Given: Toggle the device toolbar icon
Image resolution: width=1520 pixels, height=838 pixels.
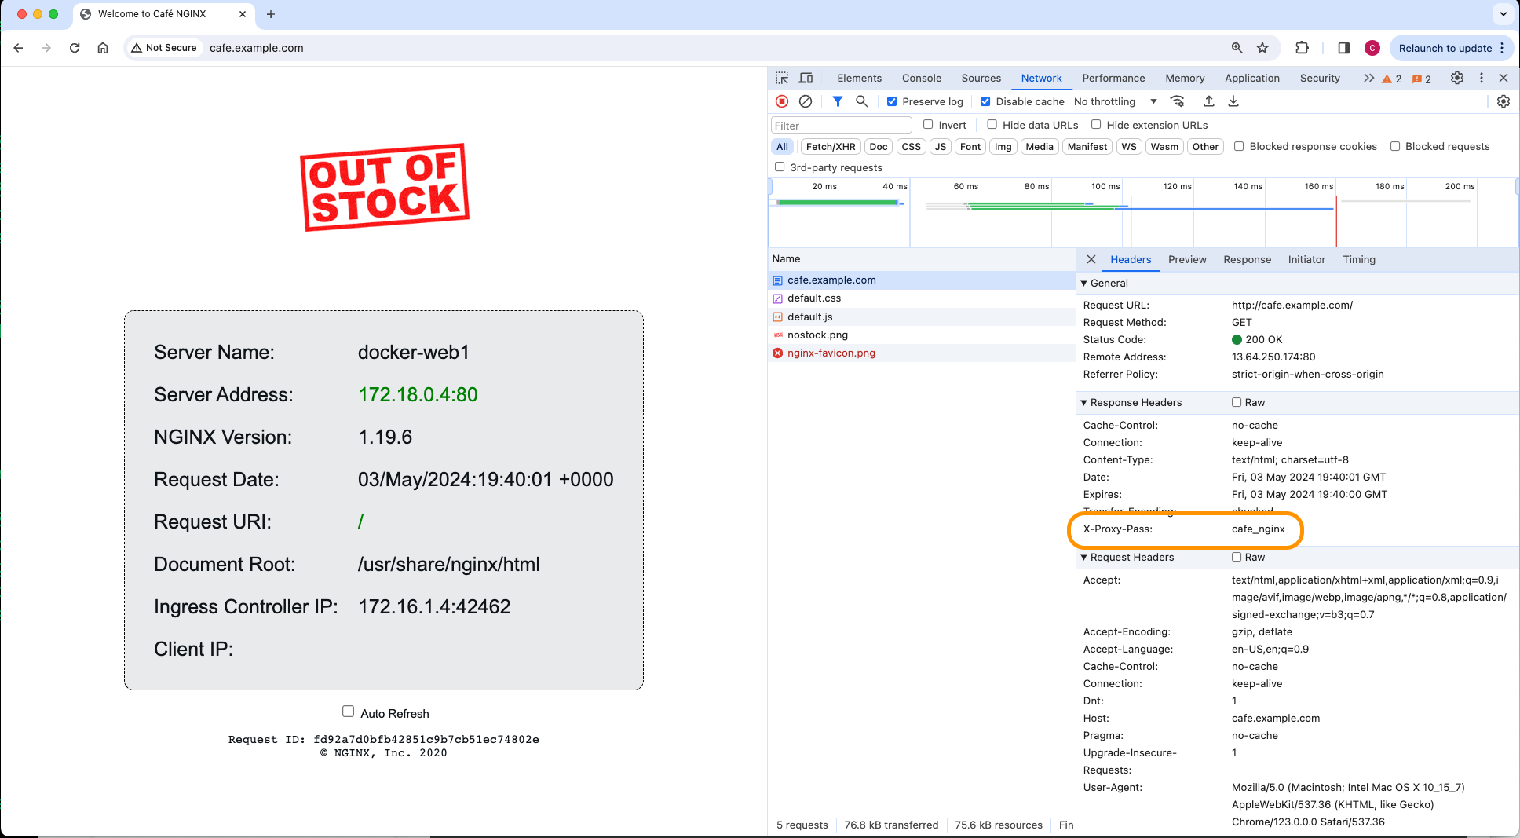Looking at the screenshot, I should point(806,78).
